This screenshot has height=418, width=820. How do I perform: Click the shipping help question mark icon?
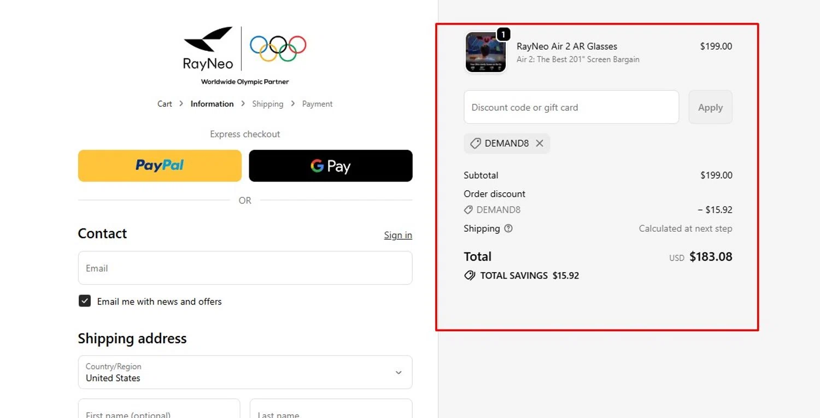508,228
